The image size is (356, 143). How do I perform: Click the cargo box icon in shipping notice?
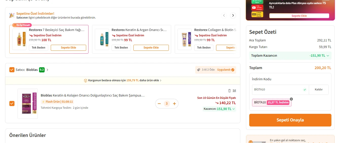85,81
